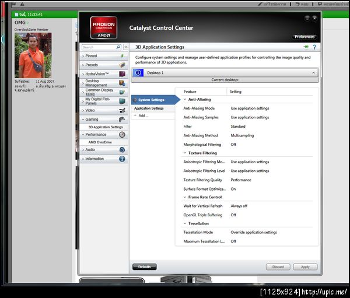Change Anisotropic Filtering Mode setting
Viewport: 350px width, 298px height.
(x=250, y=162)
